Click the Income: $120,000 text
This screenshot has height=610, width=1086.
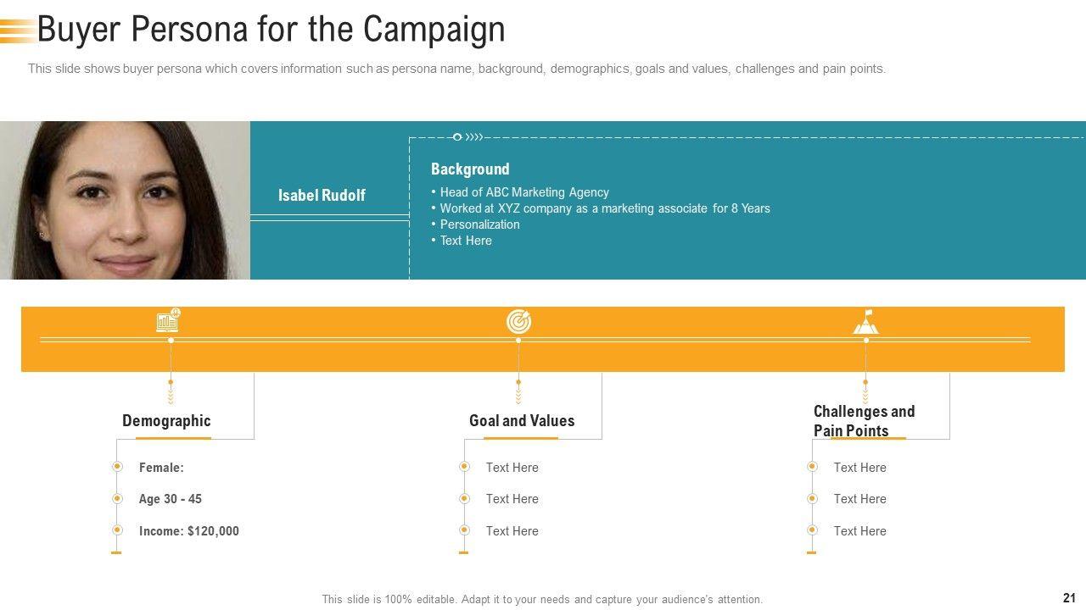tap(189, 531)
